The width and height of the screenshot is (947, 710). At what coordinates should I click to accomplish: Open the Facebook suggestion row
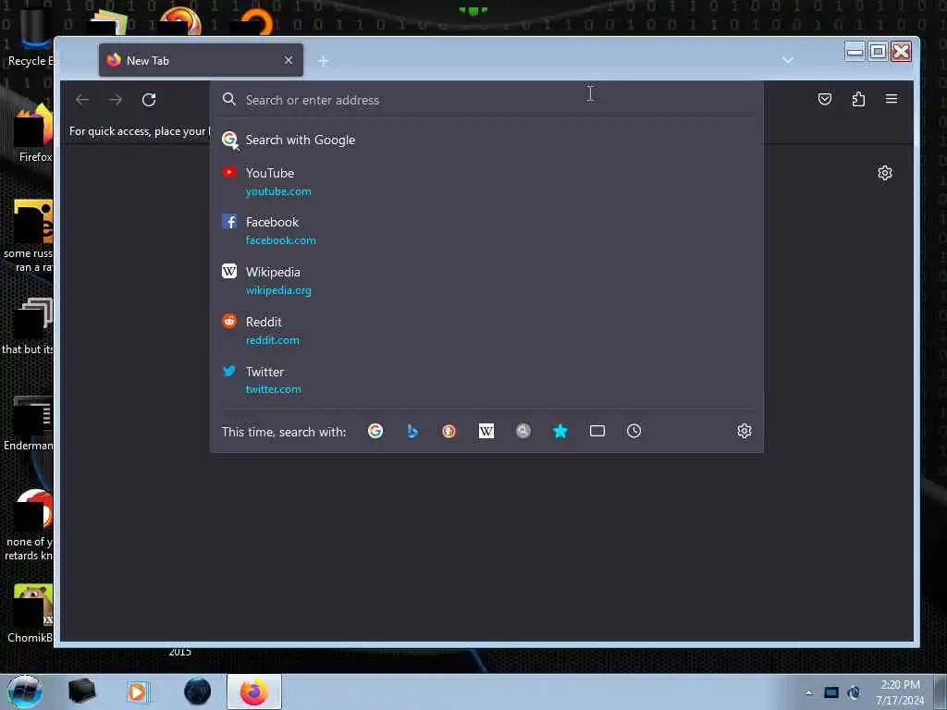tap(486, 230)
